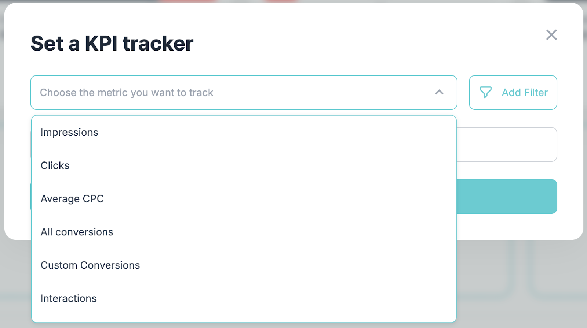Click the 'Set a KPI tracker' heading
This screenshot has width=587, height=328.
coord(112,43)
